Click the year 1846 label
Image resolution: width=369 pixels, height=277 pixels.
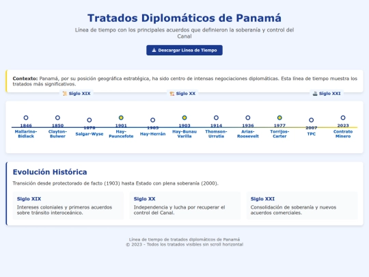(x=26, y=126)
